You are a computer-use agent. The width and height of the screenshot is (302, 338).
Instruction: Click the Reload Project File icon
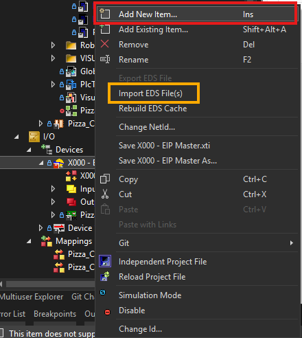[105, 276]
